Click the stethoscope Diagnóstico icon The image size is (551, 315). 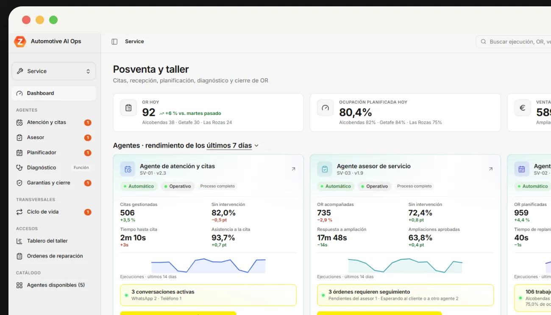pyautogui.click(x=19, y=167)
